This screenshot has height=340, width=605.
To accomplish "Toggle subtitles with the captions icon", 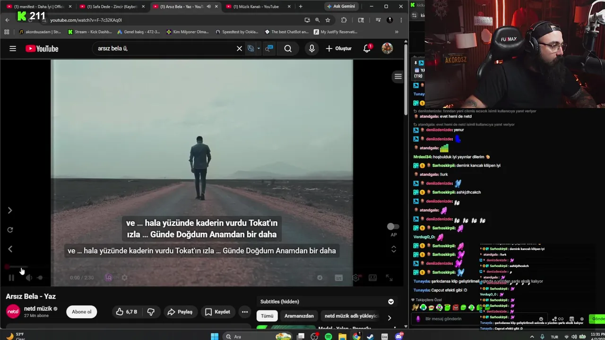I will [338, 278].
